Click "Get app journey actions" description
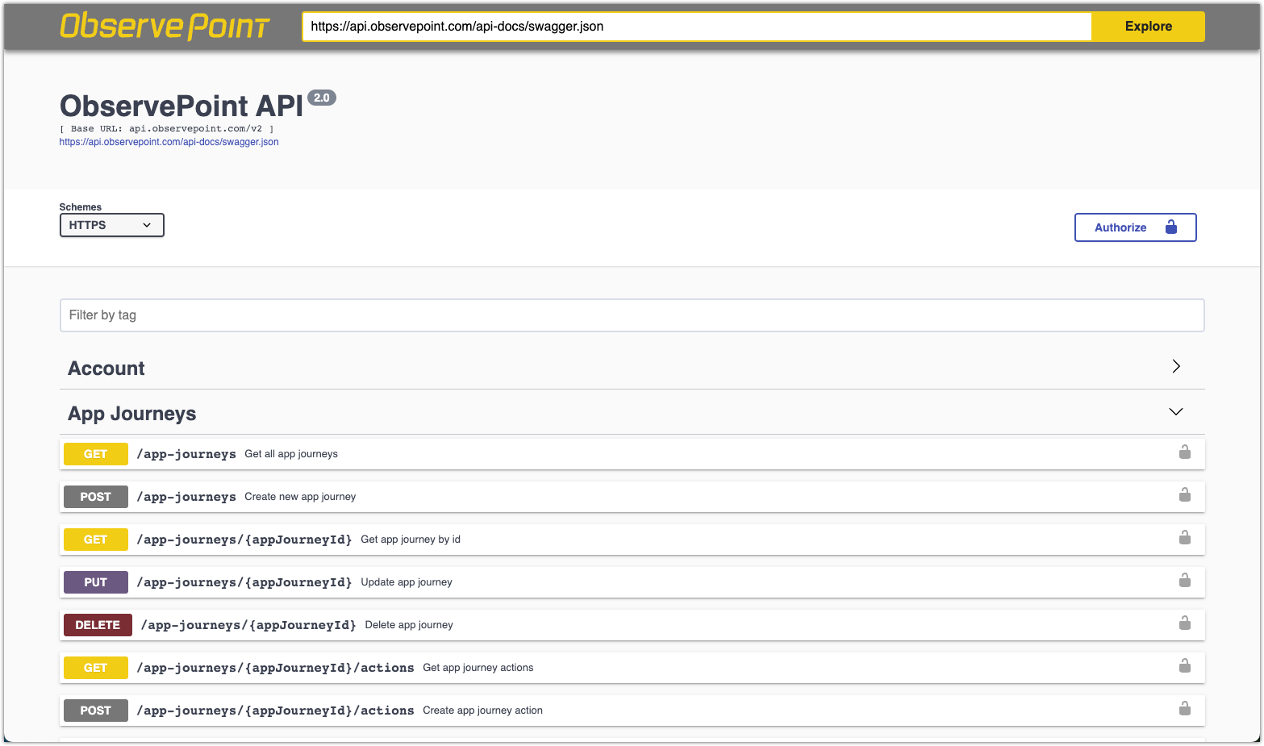Viewport: 1264px width, 746px height. pyautogui.click(x=478, y=668)
